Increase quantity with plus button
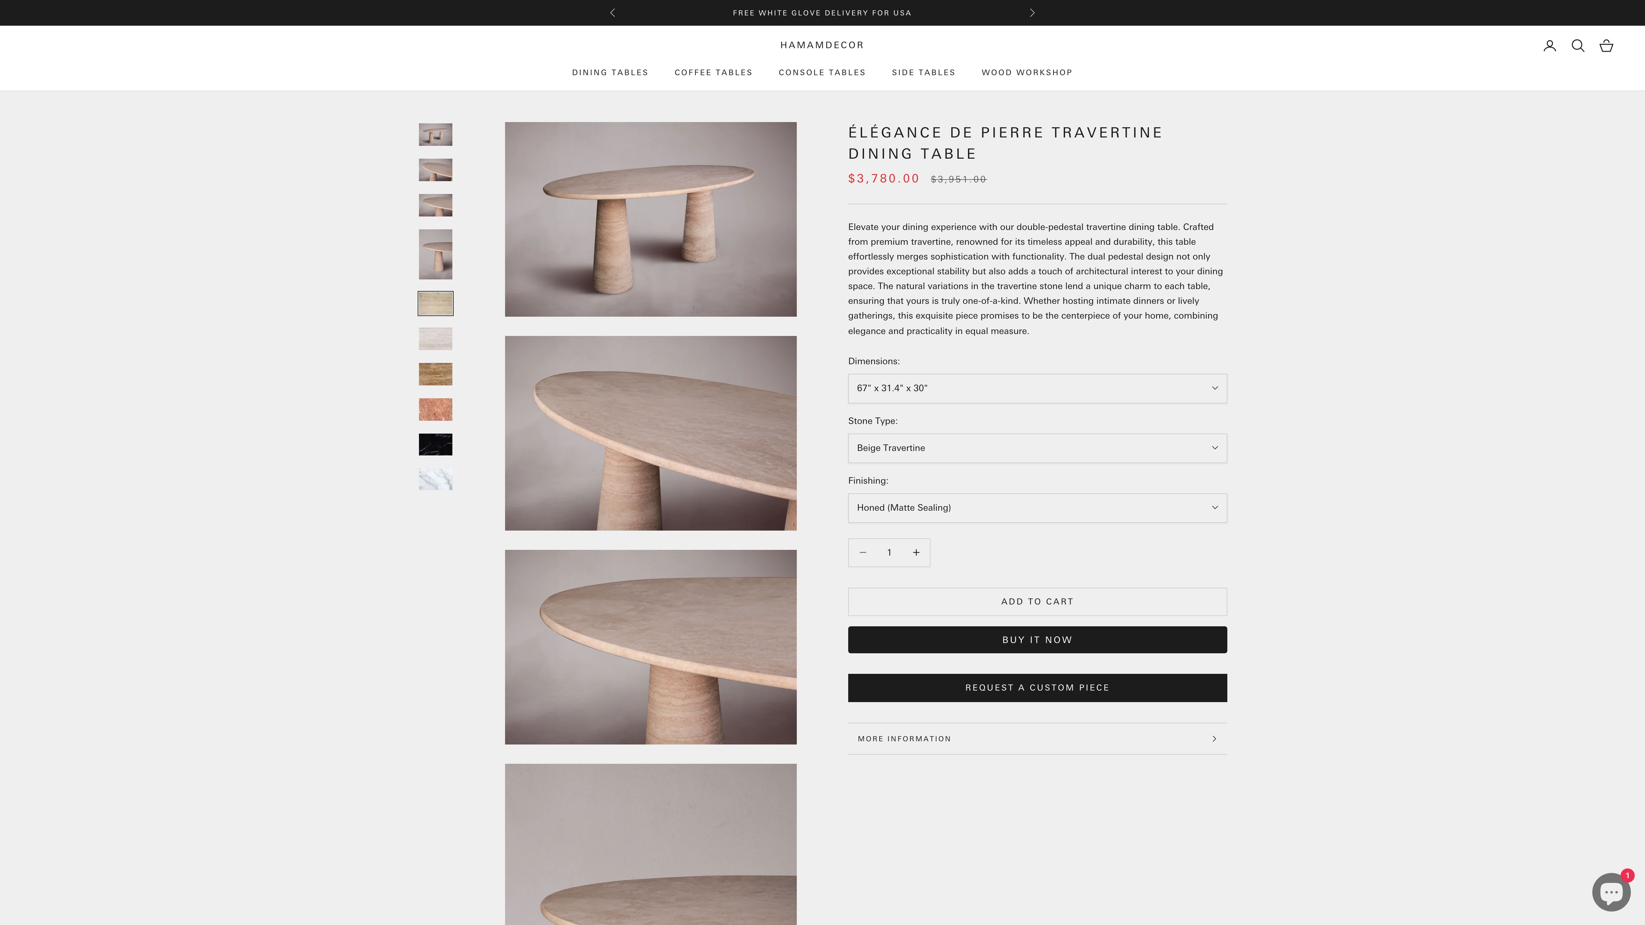The width and height of the screenshot is (1645, 925). click(916, 553)
